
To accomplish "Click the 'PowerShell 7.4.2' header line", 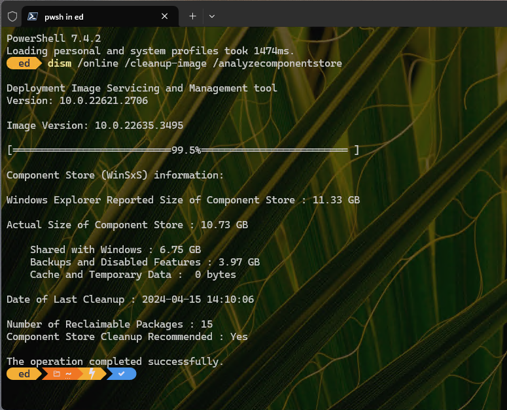I will (x=54, y=39).
